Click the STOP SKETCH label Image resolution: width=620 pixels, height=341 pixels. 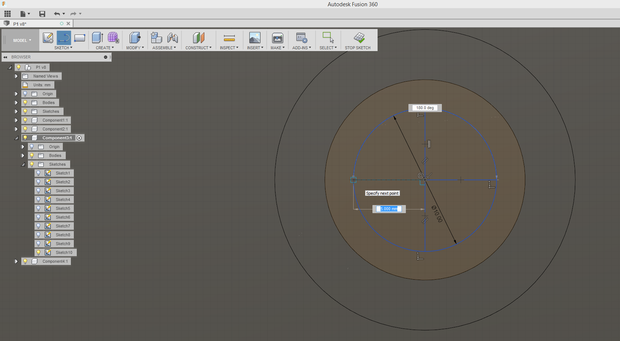pyautogui.click(x=358, y=48)
